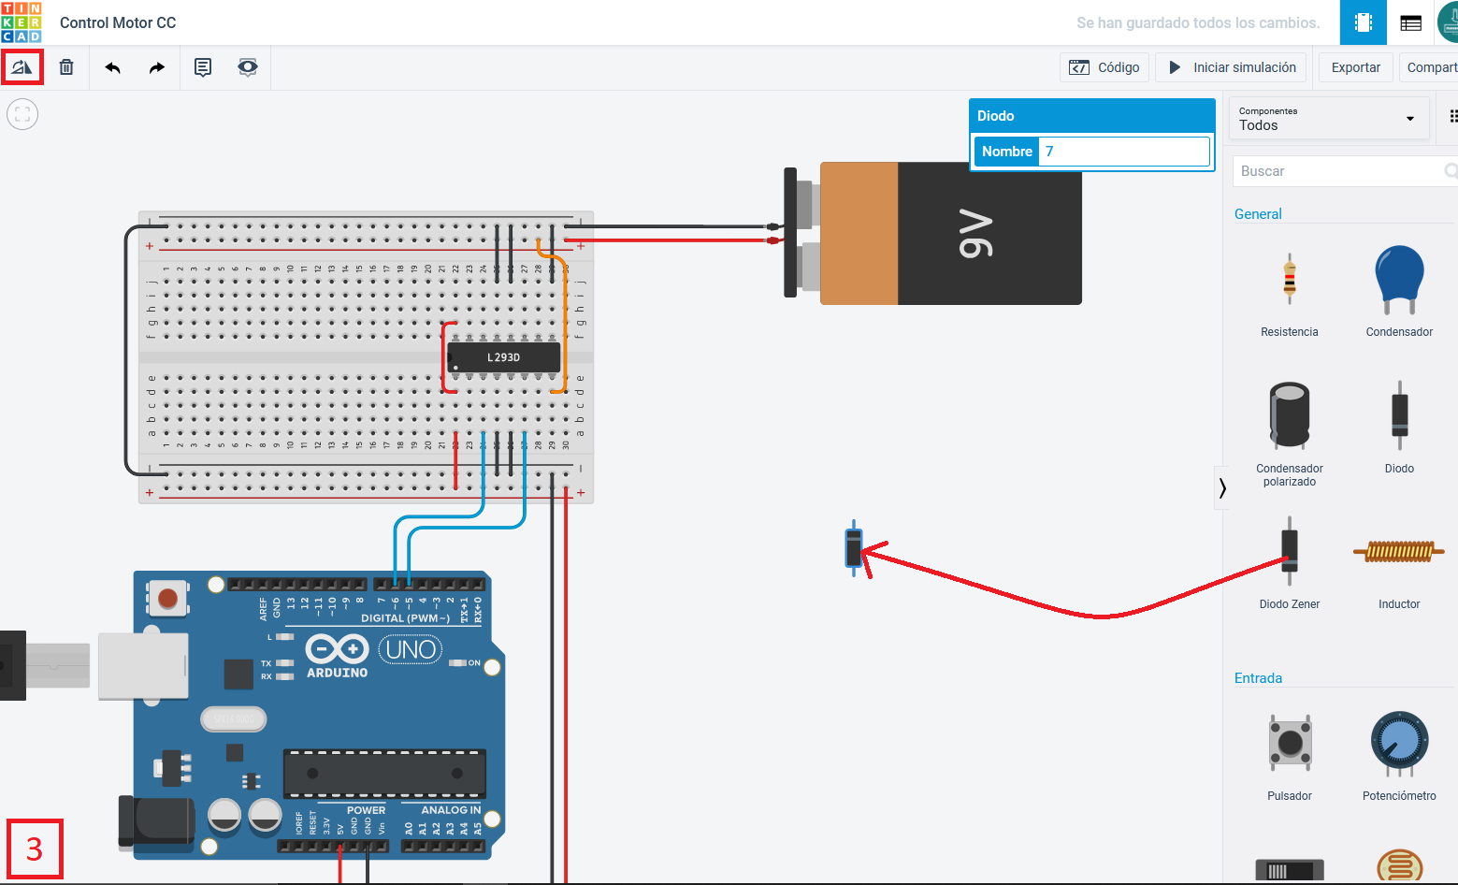Image resolution: width=1458 pixels, height=885 pixels.
Task: Switch to circuit view icon
Action: (1364, 22)
